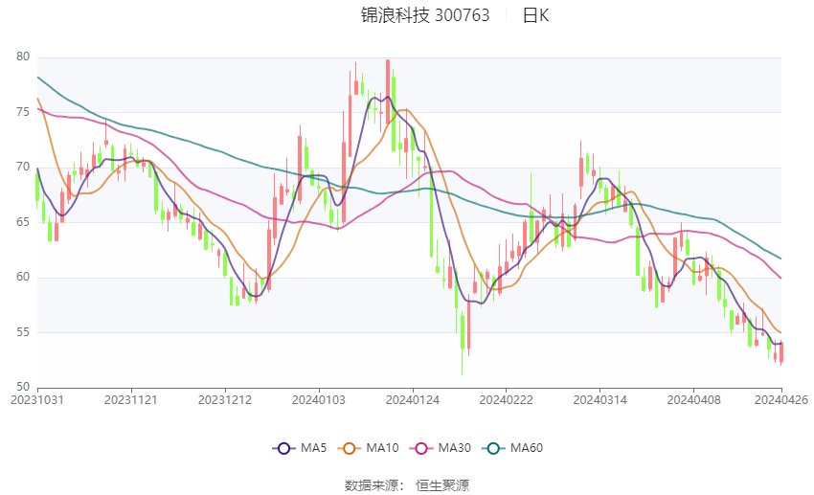
Task: Click the x-axis date label 20240426
Action: (x=781, y=400)
